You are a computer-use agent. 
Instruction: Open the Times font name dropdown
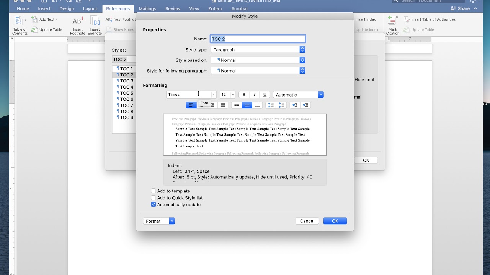[214, 95]
